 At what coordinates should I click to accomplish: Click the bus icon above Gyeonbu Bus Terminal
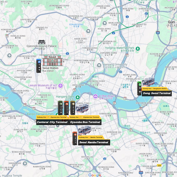83,108
